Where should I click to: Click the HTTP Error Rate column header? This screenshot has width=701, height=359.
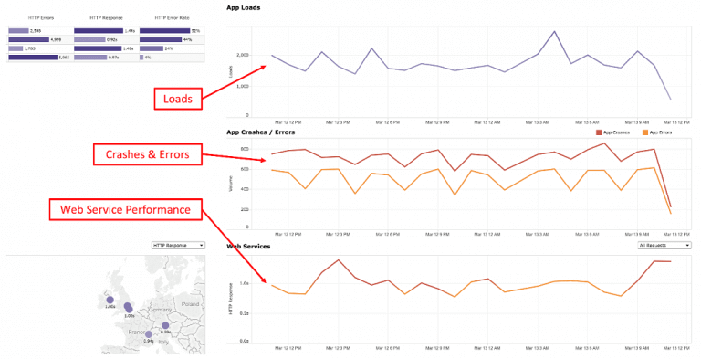(x=173, y=18)
